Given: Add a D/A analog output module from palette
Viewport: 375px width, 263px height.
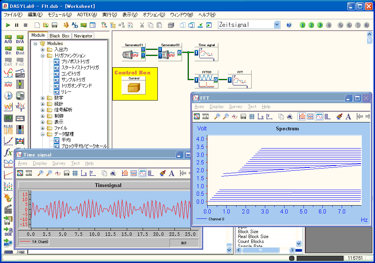Looking at the screenshot, I should [x=20, y=39].
